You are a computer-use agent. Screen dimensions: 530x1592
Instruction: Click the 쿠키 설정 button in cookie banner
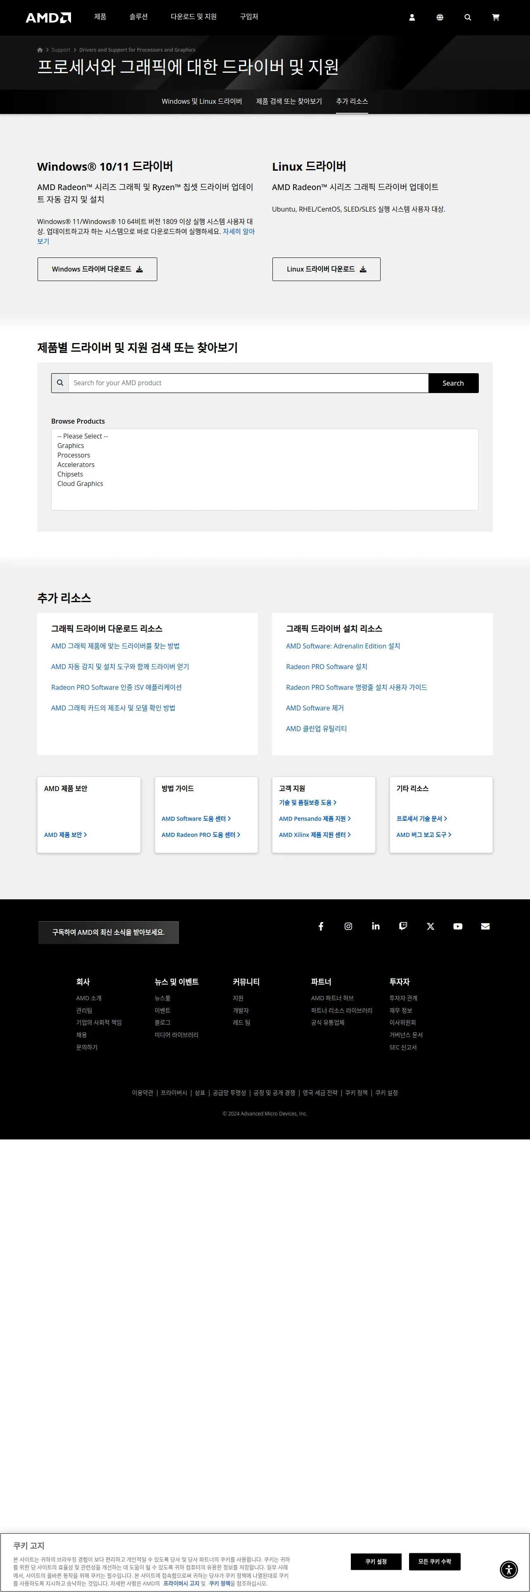(x=376, y=1561)
